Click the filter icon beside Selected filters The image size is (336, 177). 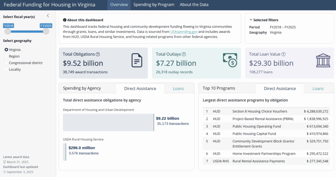(251, 20)
